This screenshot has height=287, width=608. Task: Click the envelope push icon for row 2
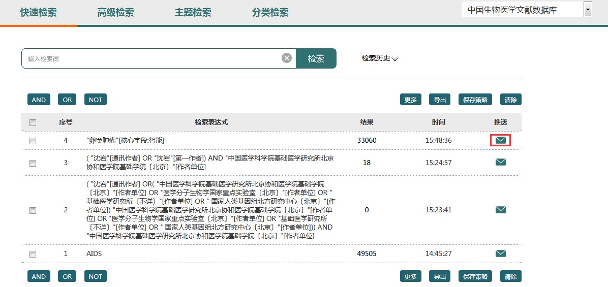(x=500, y=210)
